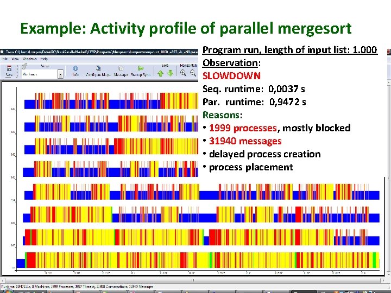Sort downward with the green down arrow
Screen dimensions: 391x293
click(x=171, y=73)
